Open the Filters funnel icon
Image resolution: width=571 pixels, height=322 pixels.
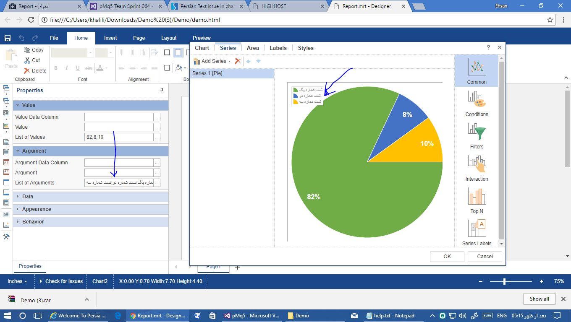477,132
